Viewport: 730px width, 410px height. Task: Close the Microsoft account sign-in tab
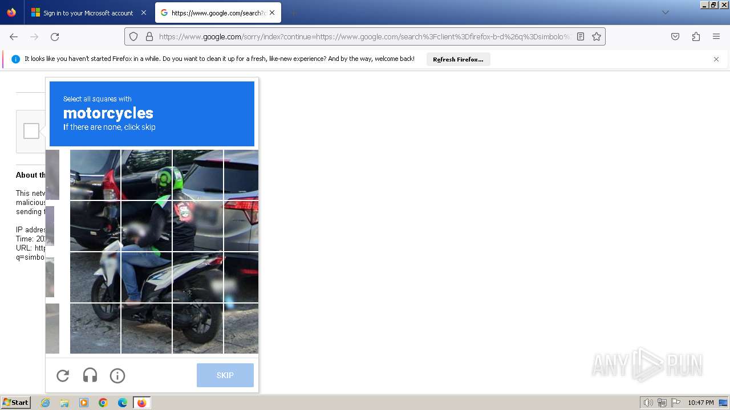pyautogui.click(x=143, y=13)
